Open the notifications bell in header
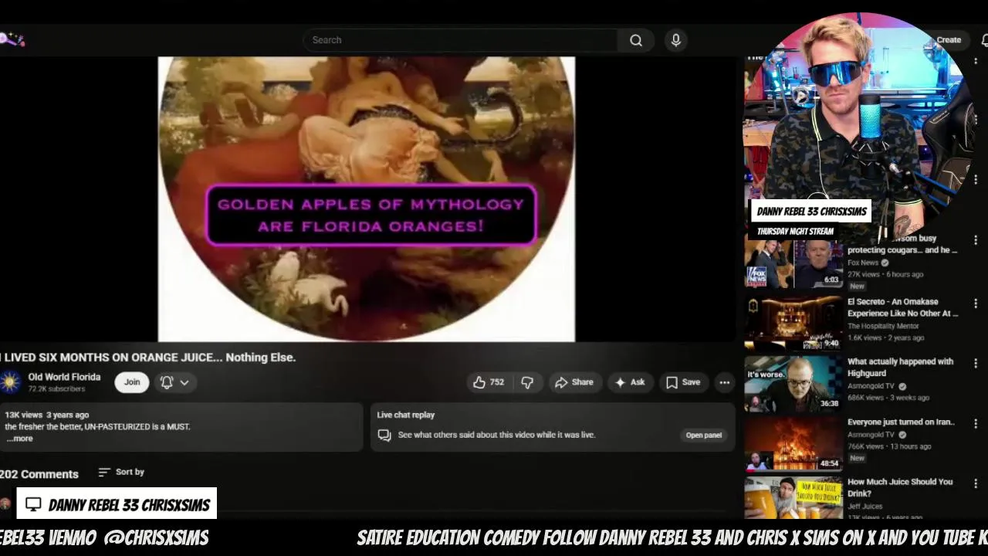988x556 pixels. pyautogui.click(x=984, y=40)
